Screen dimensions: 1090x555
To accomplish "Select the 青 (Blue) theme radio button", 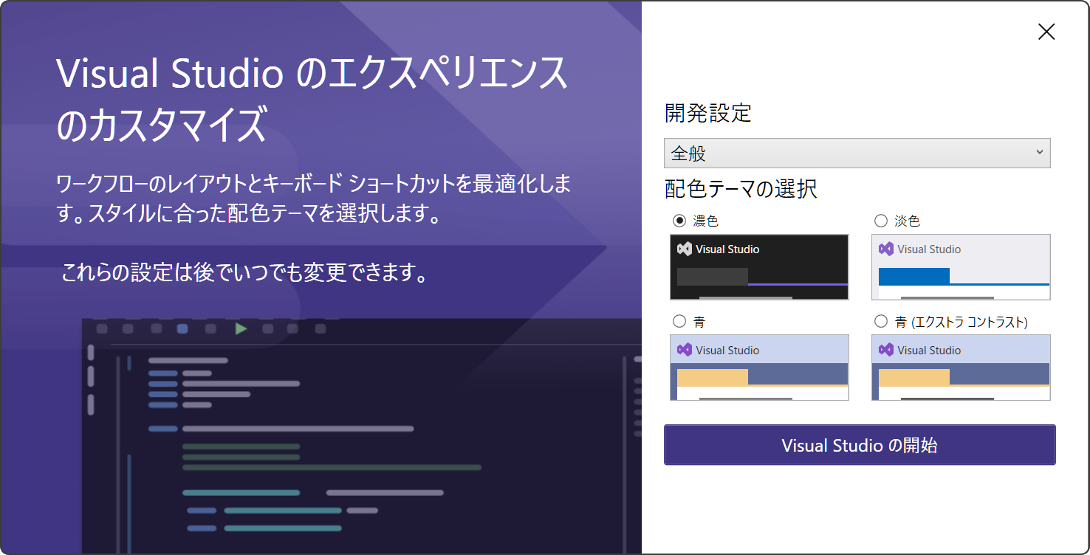I will pos(679,321).
